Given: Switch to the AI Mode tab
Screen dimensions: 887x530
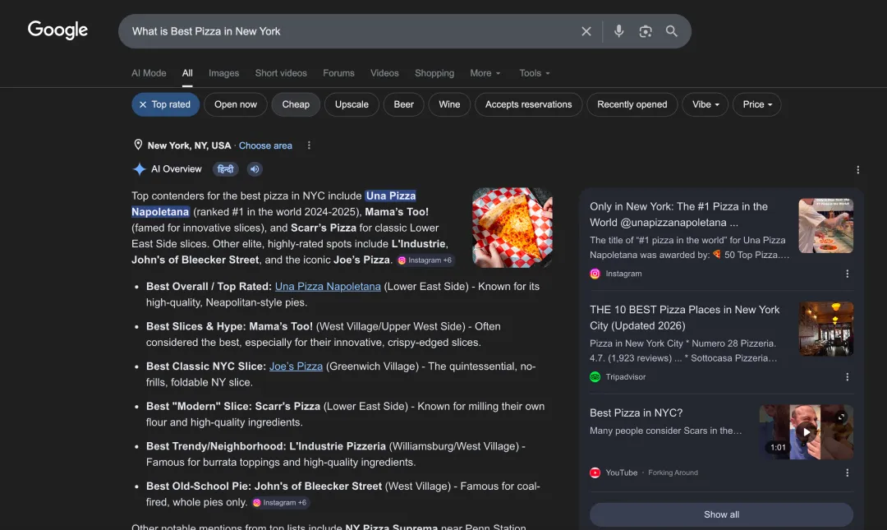Looking at the screenshot, I should pyautogui.click(x=149, y=73).
